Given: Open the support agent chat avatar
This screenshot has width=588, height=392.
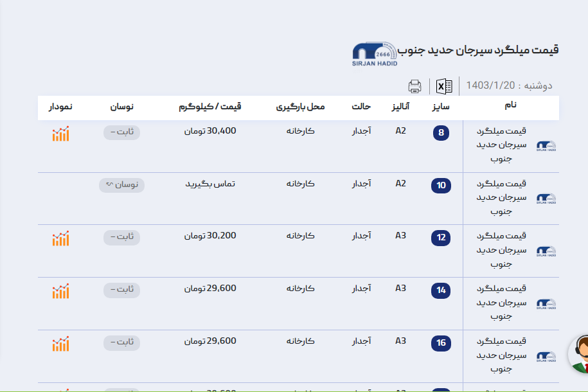Looking at the screenshot, I should (580, 354).
